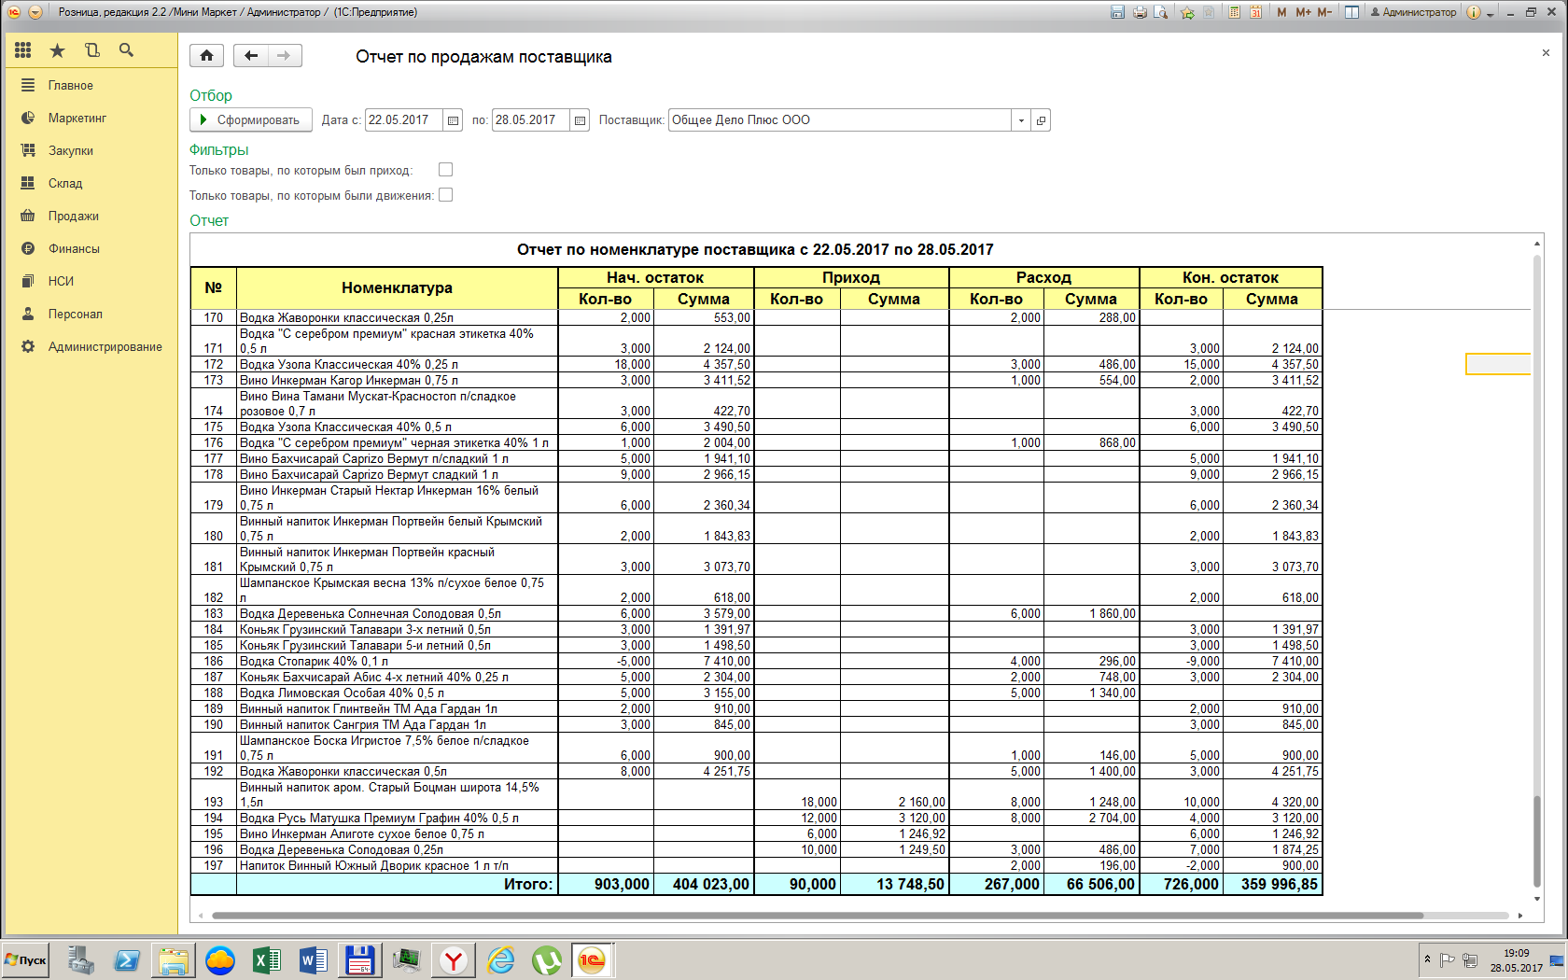The image size is (1568, 980).
Task: Click the supplier field Общее Дело Плюс ООО
Action: tap(840, 120)
